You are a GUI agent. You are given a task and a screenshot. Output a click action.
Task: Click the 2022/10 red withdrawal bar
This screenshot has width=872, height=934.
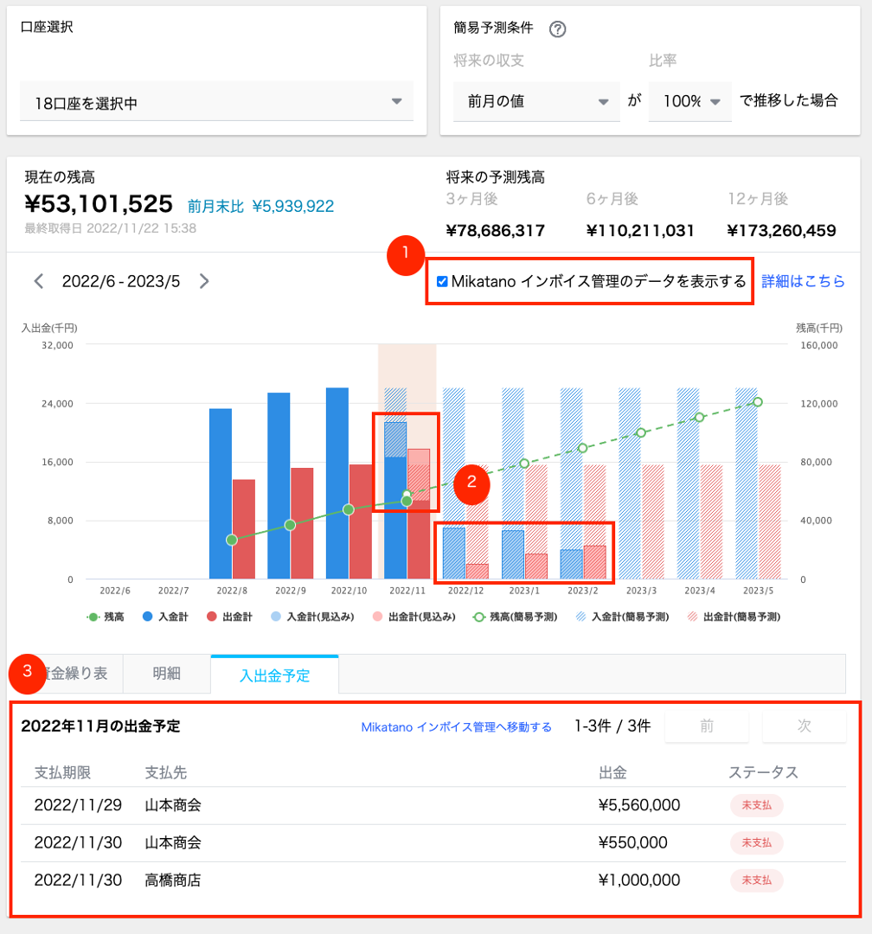point(361,521)
